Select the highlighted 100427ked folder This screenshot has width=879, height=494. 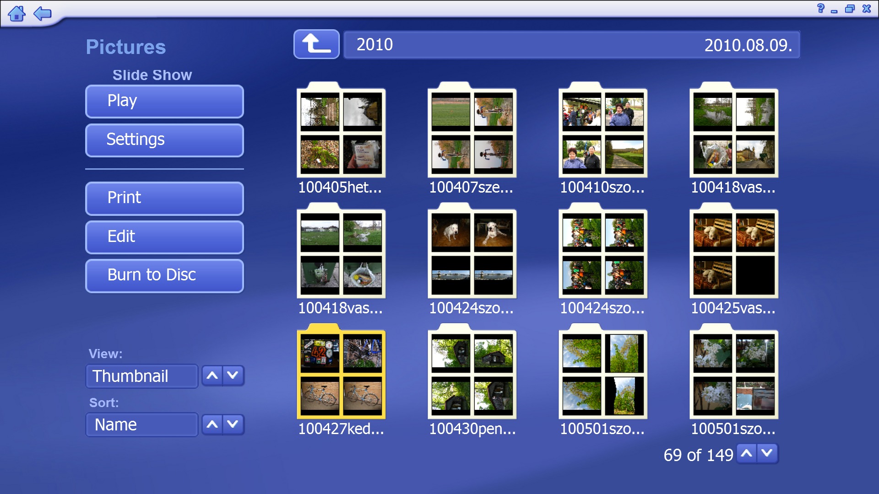click(341, 374)
